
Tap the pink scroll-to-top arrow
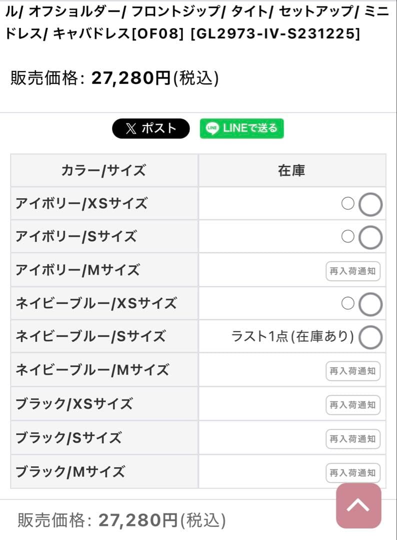tap(358, 505)
